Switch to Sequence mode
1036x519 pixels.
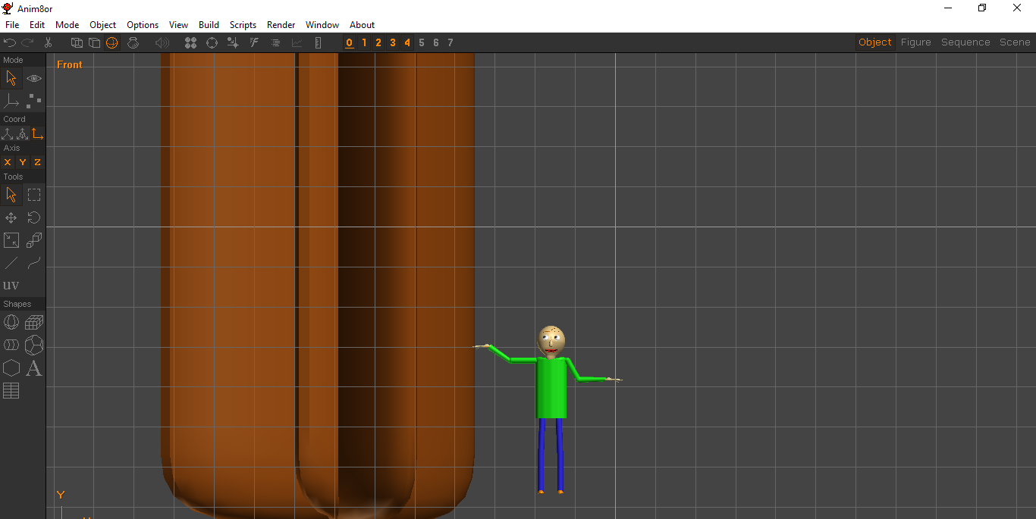965,42
